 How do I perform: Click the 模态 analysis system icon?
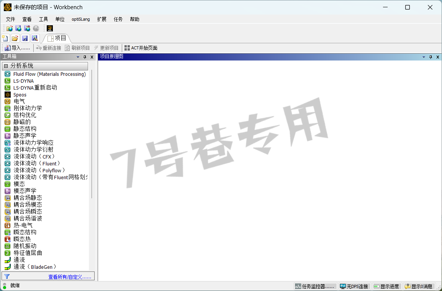click(8, 184)
